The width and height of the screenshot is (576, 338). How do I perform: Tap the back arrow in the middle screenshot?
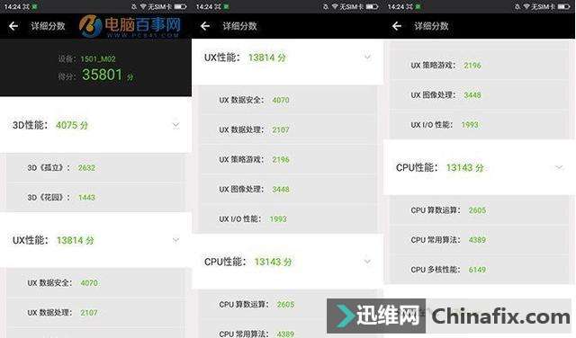click(x=205, y=26)
